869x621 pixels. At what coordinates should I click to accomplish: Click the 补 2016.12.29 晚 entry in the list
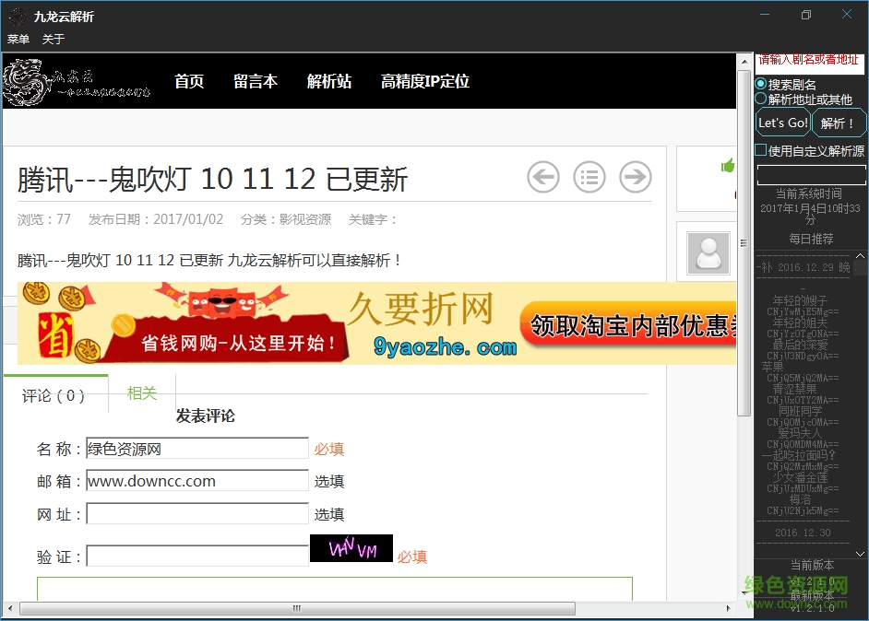tap(804, 267)
